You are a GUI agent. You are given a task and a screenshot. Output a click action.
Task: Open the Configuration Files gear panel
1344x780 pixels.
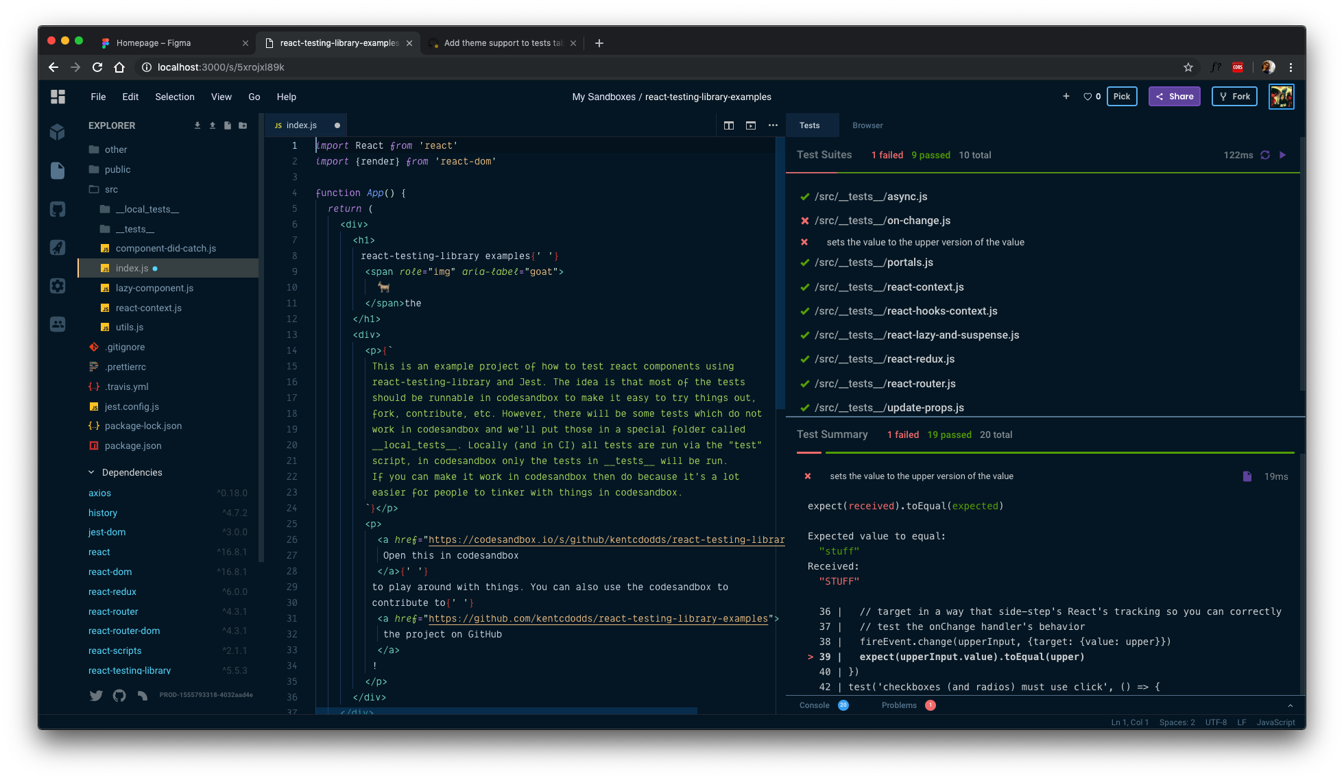pyautogui.click(x=58, y=286)
